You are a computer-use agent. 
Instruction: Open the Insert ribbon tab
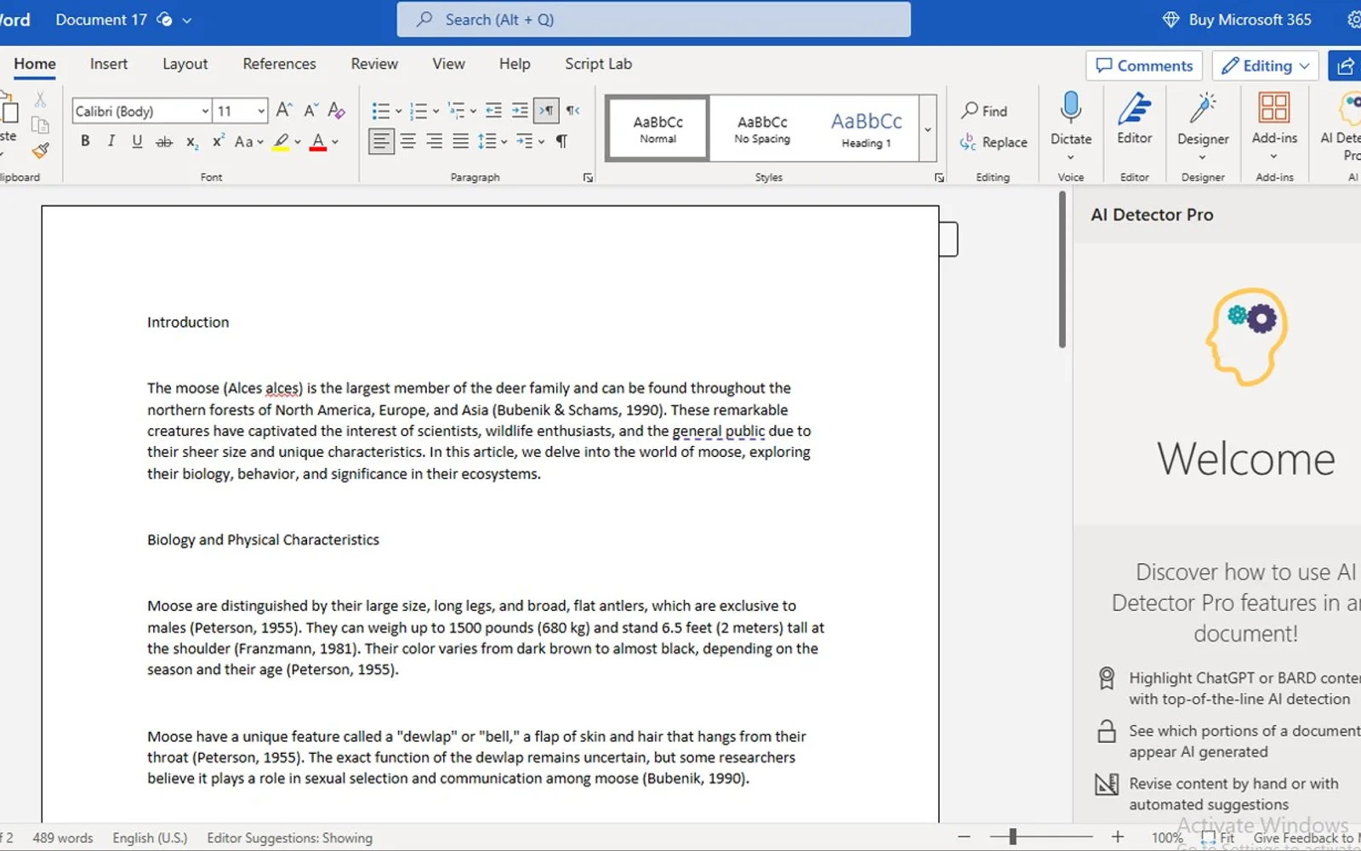point(109,64)
